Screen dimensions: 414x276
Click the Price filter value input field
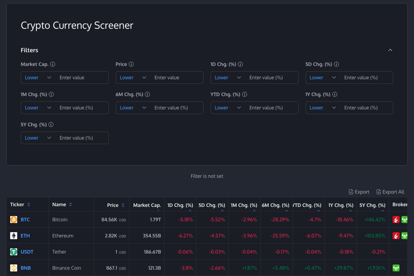176,78
